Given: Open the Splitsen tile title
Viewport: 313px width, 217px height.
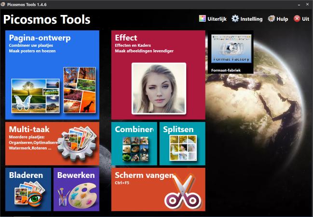Looking at the screenshot, I should [x=178, y=129].
